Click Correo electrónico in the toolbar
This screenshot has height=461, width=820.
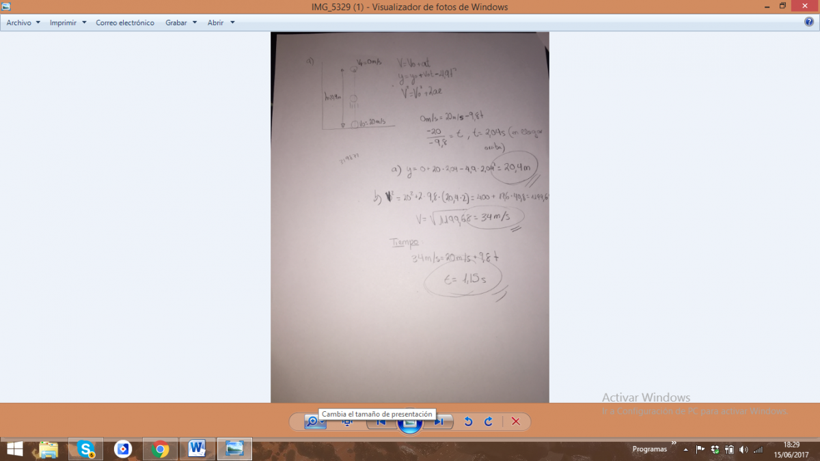[125, 23]
